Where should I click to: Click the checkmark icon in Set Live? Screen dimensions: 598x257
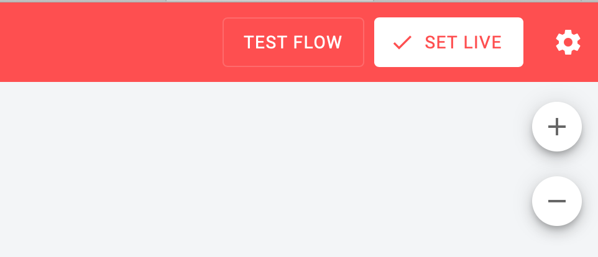pyautogui.click(x=402, y=42)
